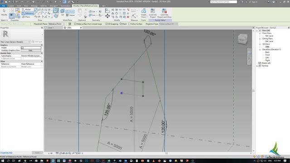Image resolution: width=290 pixels, height=163 pixels.
Task: Collapse the Graphics properties section
Action: point(42,45)
